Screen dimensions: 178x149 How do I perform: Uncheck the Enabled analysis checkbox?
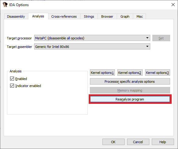pyautogui.click(x=12, y=79)
